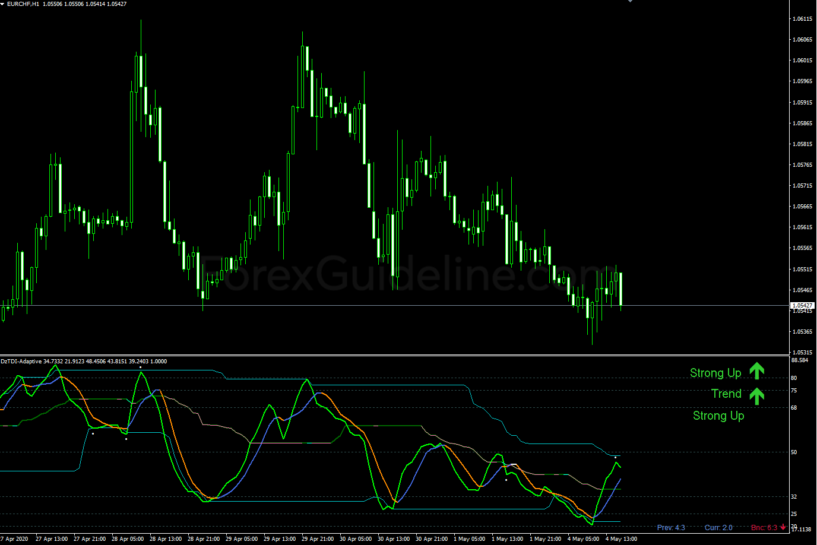Click the 1.05915 price scale label
The width and height of the screenshot is (817, 545).
(803, 103)
